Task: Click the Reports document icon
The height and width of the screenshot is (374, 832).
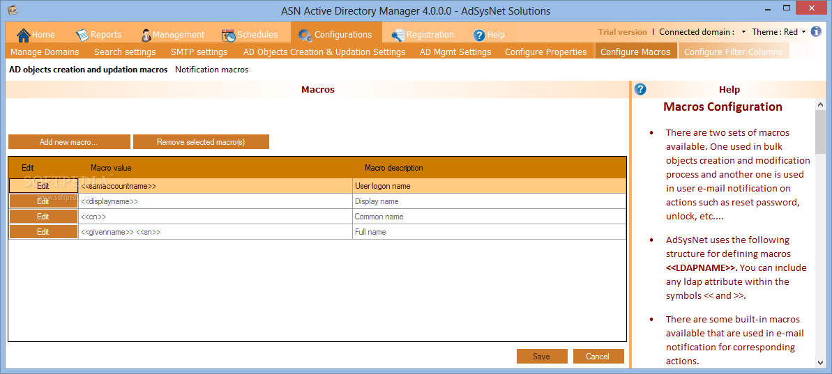Action: 82,35
